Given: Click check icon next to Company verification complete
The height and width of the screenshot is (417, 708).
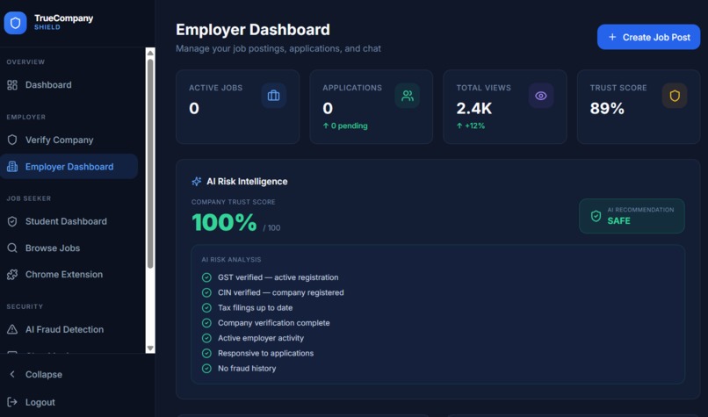Looking at the screenshot, I should [206, 323].
